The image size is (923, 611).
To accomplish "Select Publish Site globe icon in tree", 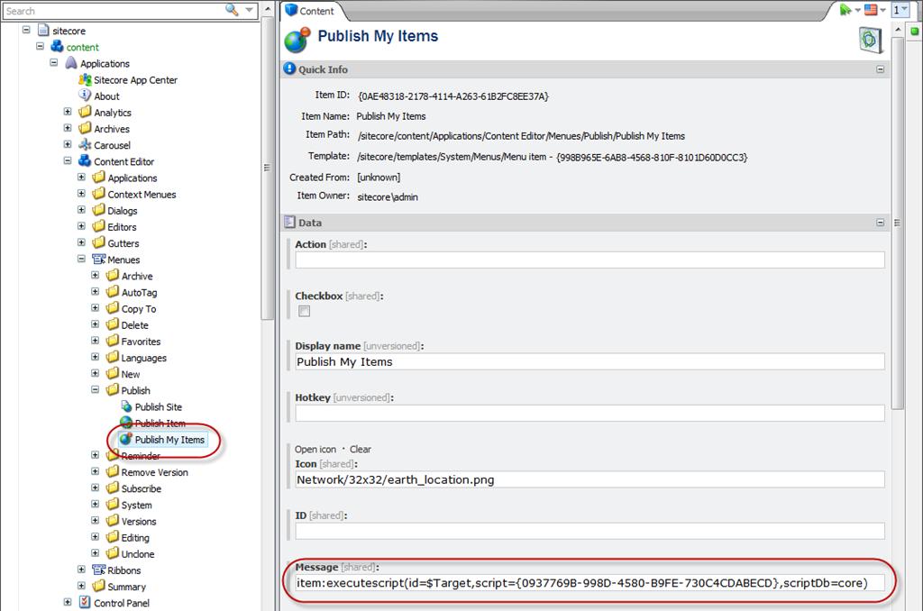I will (x=126, y=407).
